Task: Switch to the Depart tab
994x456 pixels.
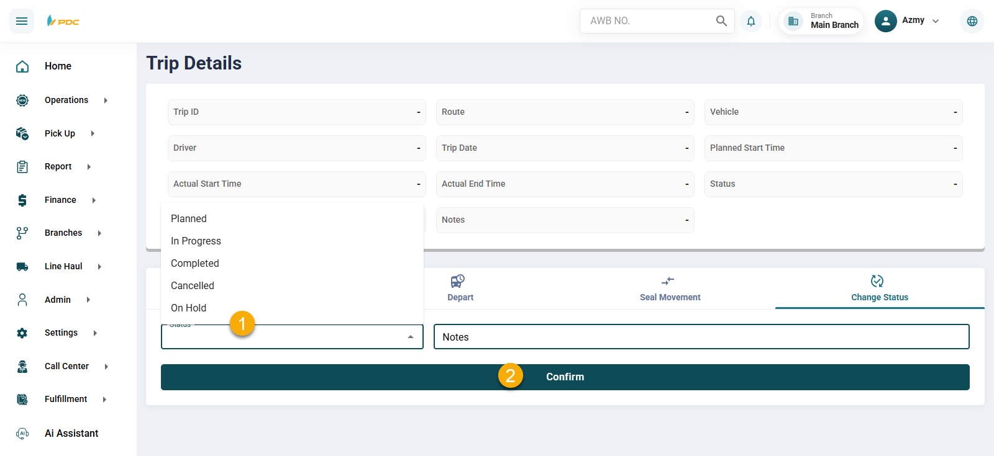Action: (x=460, y=288)
